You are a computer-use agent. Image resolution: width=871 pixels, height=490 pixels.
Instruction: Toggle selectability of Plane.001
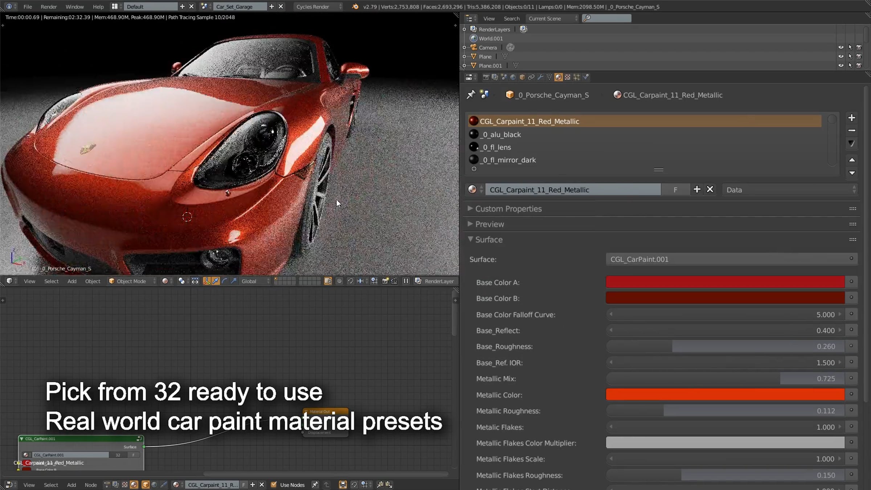(x=850, y=65)
